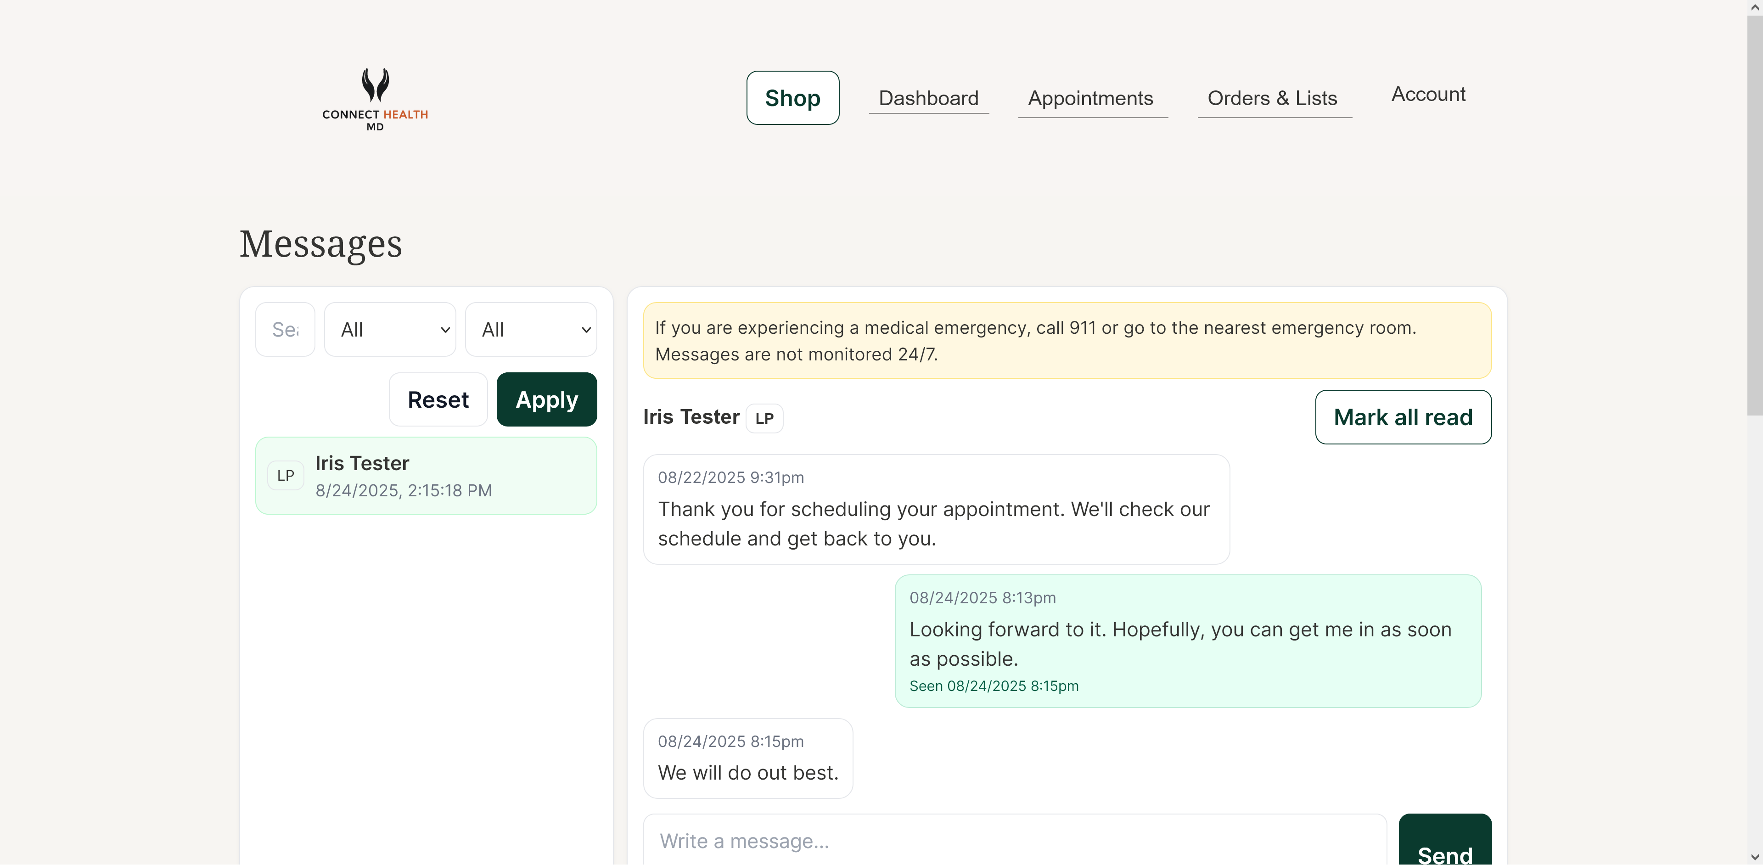Viewport: 1763px width, 865px height.
Task: Navigate to the Dashboard page
Action: tap(929, 98)
